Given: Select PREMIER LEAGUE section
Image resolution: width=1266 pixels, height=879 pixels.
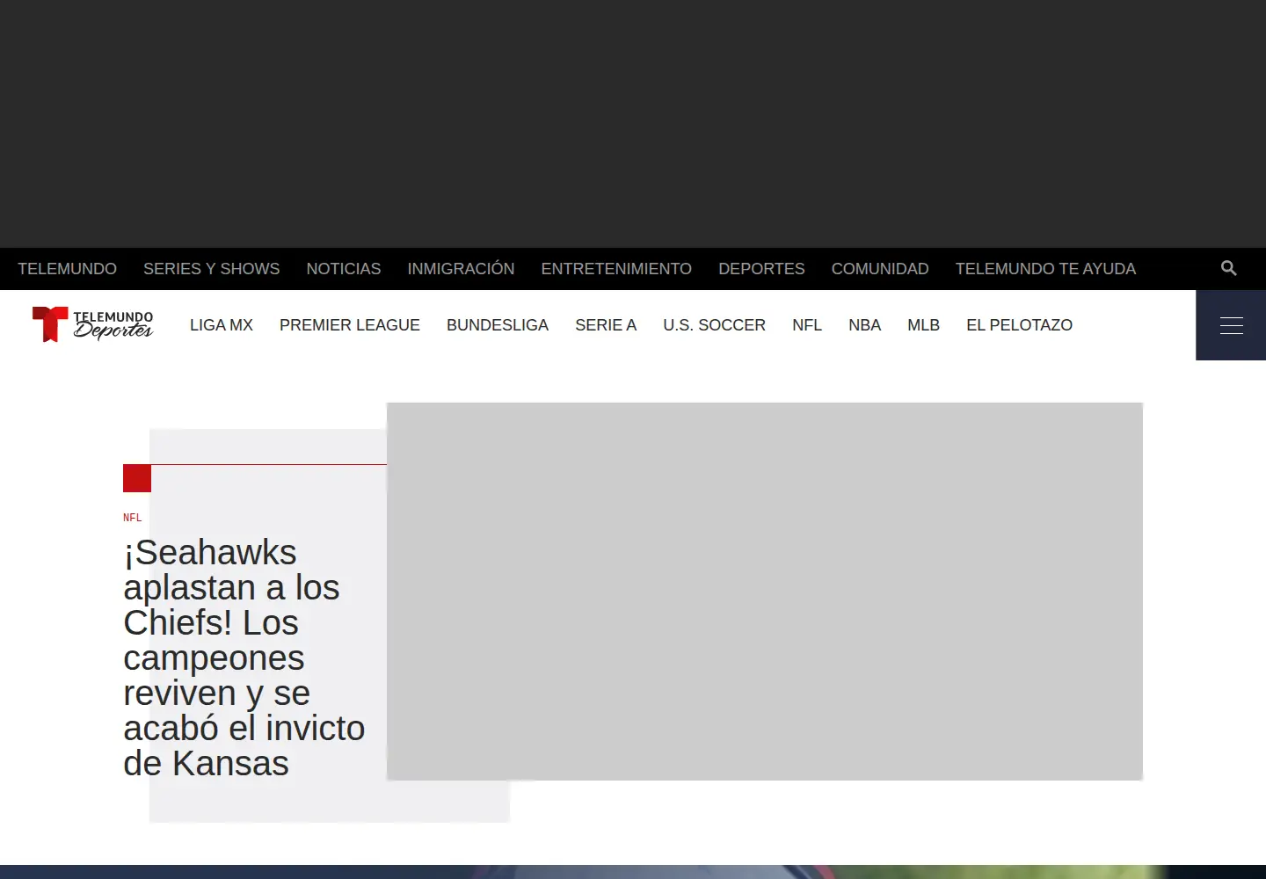Looking at the screenshot, I should pos(350,325).
